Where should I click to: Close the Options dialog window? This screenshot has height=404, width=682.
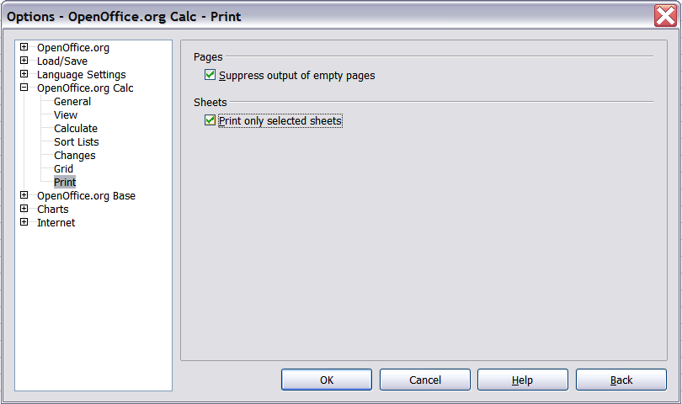[x=665, y=15]
